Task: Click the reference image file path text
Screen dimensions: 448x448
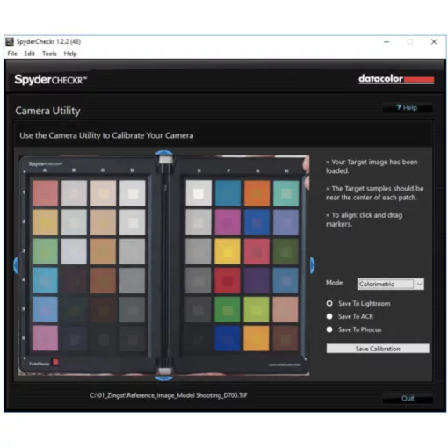Action: click(169, 395)
